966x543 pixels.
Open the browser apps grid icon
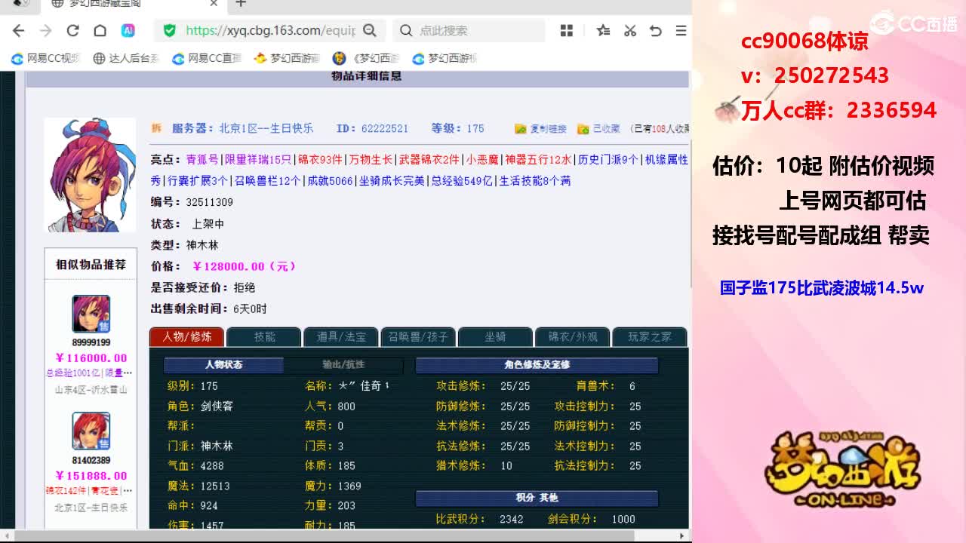tap(567, 30)
